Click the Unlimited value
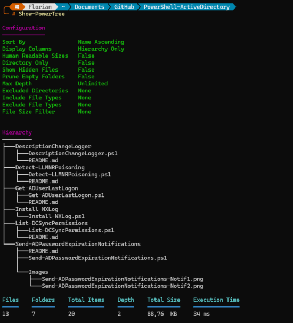This screenshot has width=293, height=323. tap(93, 84)
